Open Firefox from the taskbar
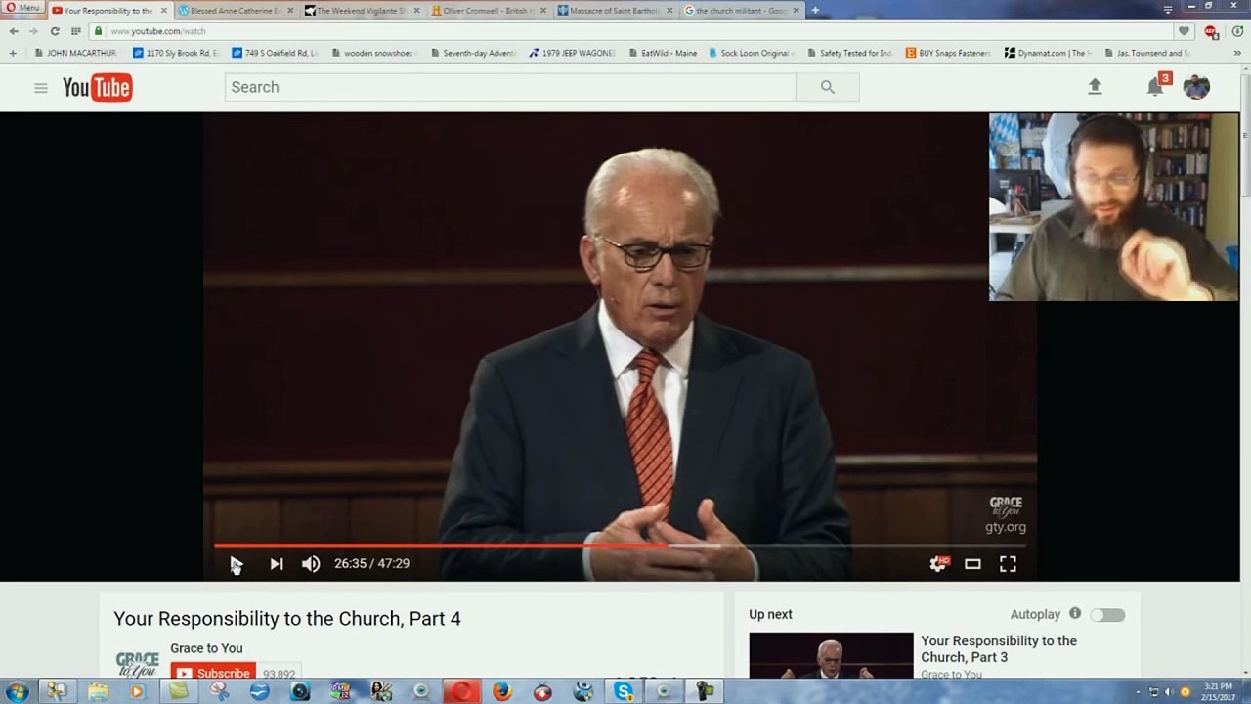The width and height of the screenshot is (1251, 704). click(501, 691)
